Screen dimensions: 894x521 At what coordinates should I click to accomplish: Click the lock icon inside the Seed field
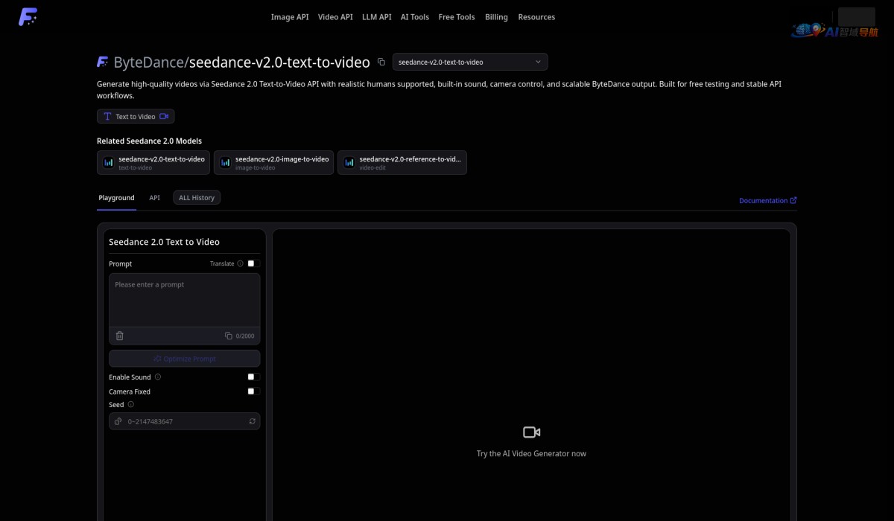click(118, 421)
